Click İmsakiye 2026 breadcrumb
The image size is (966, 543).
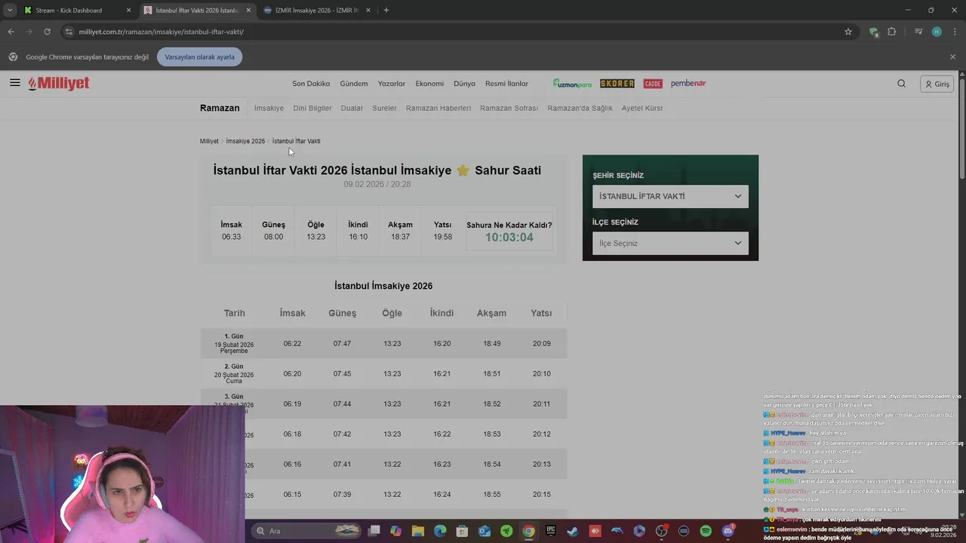245,141
